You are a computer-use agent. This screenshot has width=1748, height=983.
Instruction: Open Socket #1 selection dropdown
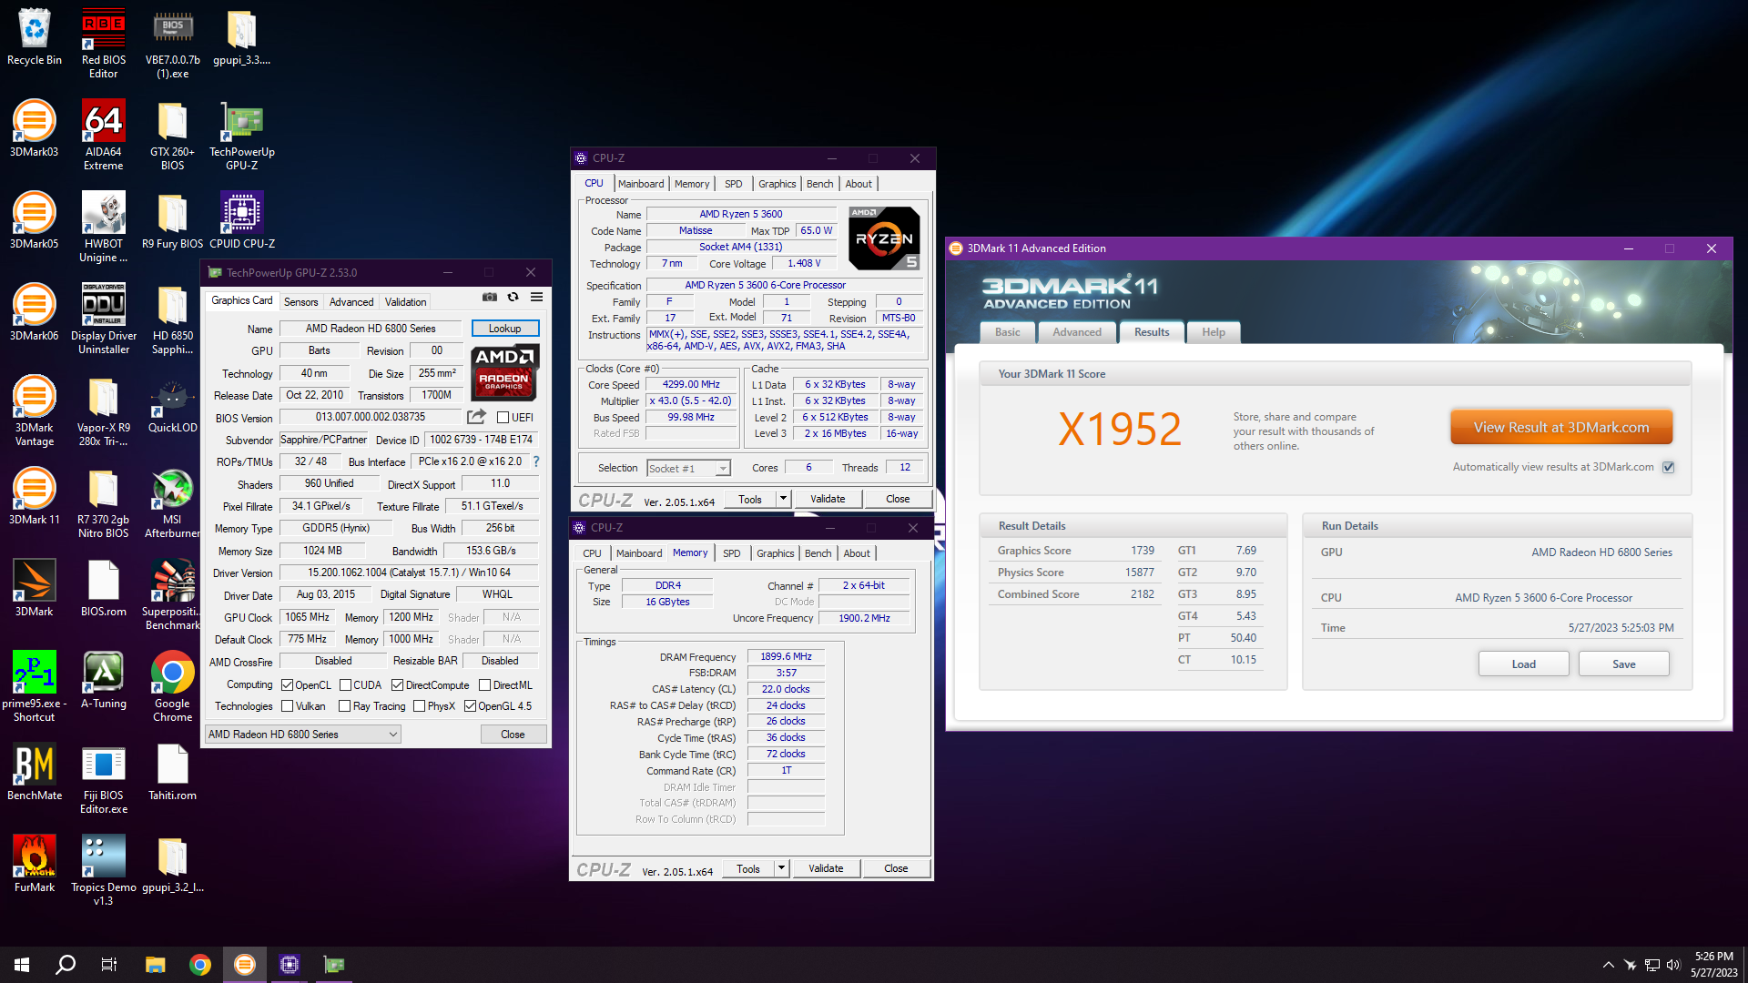(x=688, y=468)
